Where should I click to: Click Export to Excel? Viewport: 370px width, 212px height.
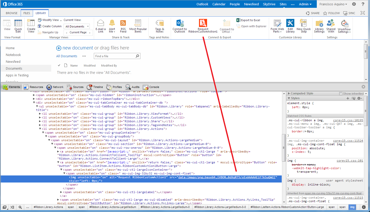tap(248, 20)
